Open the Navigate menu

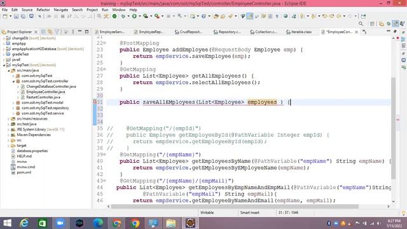tap(61, 10)
